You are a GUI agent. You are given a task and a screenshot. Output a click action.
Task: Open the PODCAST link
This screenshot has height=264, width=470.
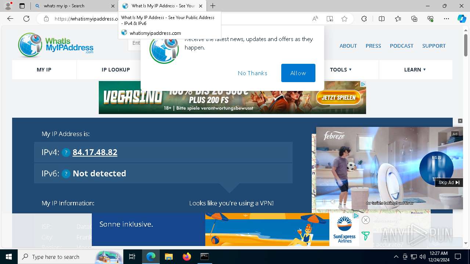click(x=402, y=46)
